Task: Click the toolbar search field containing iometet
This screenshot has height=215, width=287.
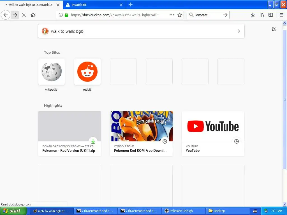Action: (x=208, y=15)
